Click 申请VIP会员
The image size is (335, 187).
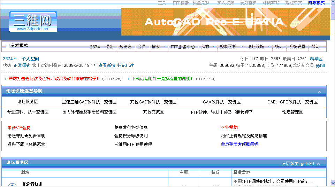(x=19, y=128)
